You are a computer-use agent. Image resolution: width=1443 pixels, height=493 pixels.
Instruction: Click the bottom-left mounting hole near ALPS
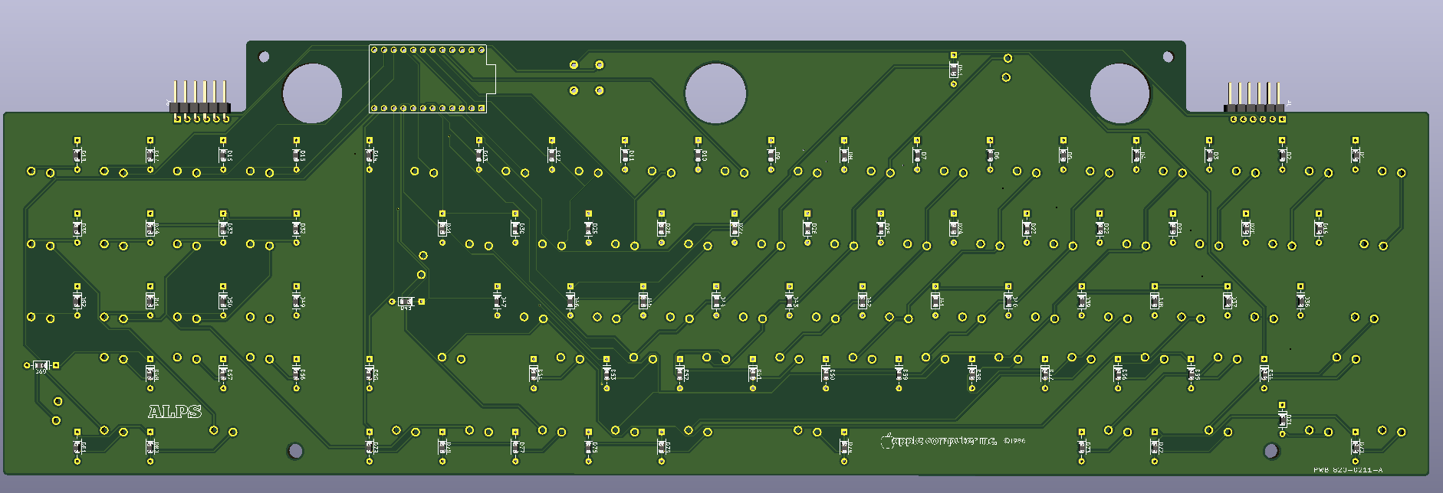295,451
